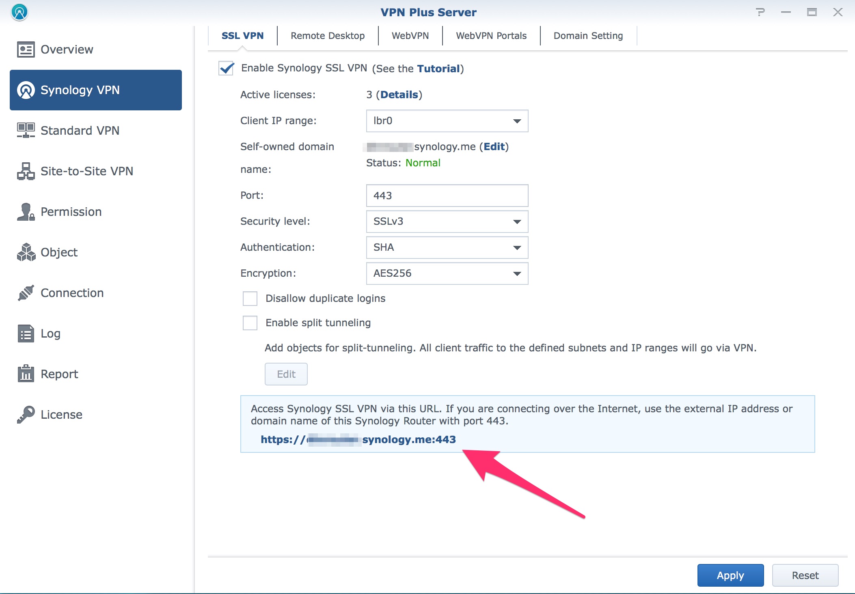
Task: Select the Site-to-Site VPN label
Action: (87, 171)
